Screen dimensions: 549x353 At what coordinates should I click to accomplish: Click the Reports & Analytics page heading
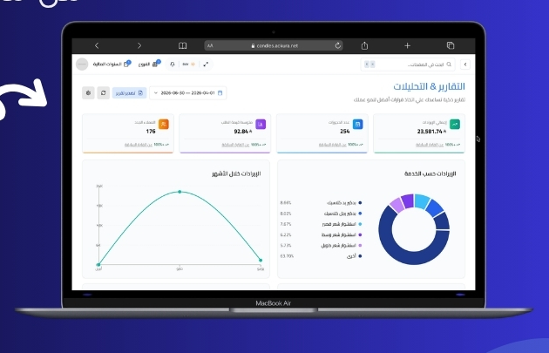coord(430,86)
